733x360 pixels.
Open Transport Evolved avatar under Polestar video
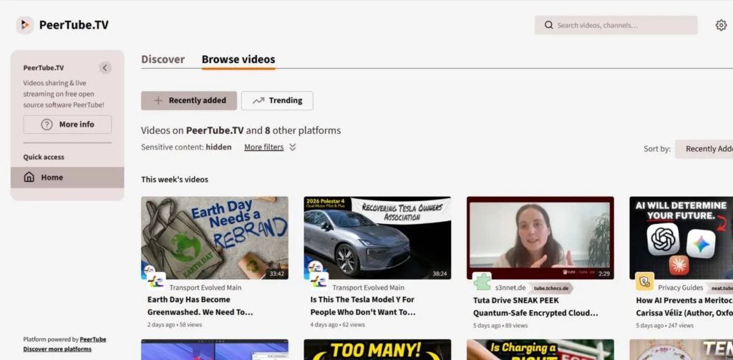[319, 281]
